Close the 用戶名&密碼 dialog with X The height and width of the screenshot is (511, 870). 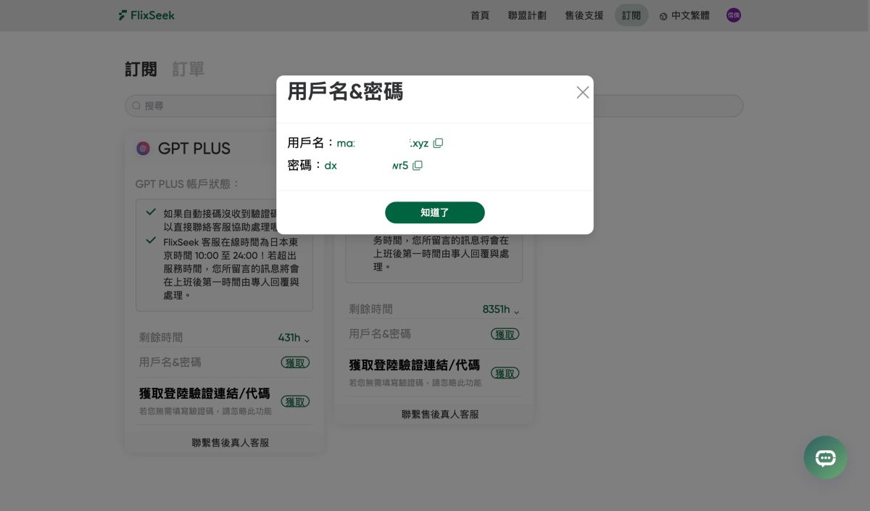583,92
